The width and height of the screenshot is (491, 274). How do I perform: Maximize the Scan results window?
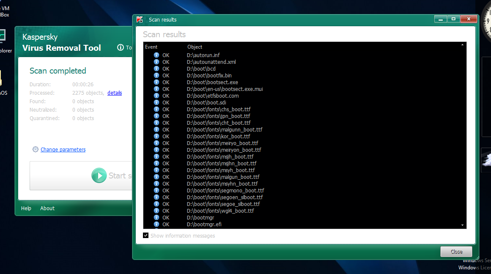[x=453, y=19]
